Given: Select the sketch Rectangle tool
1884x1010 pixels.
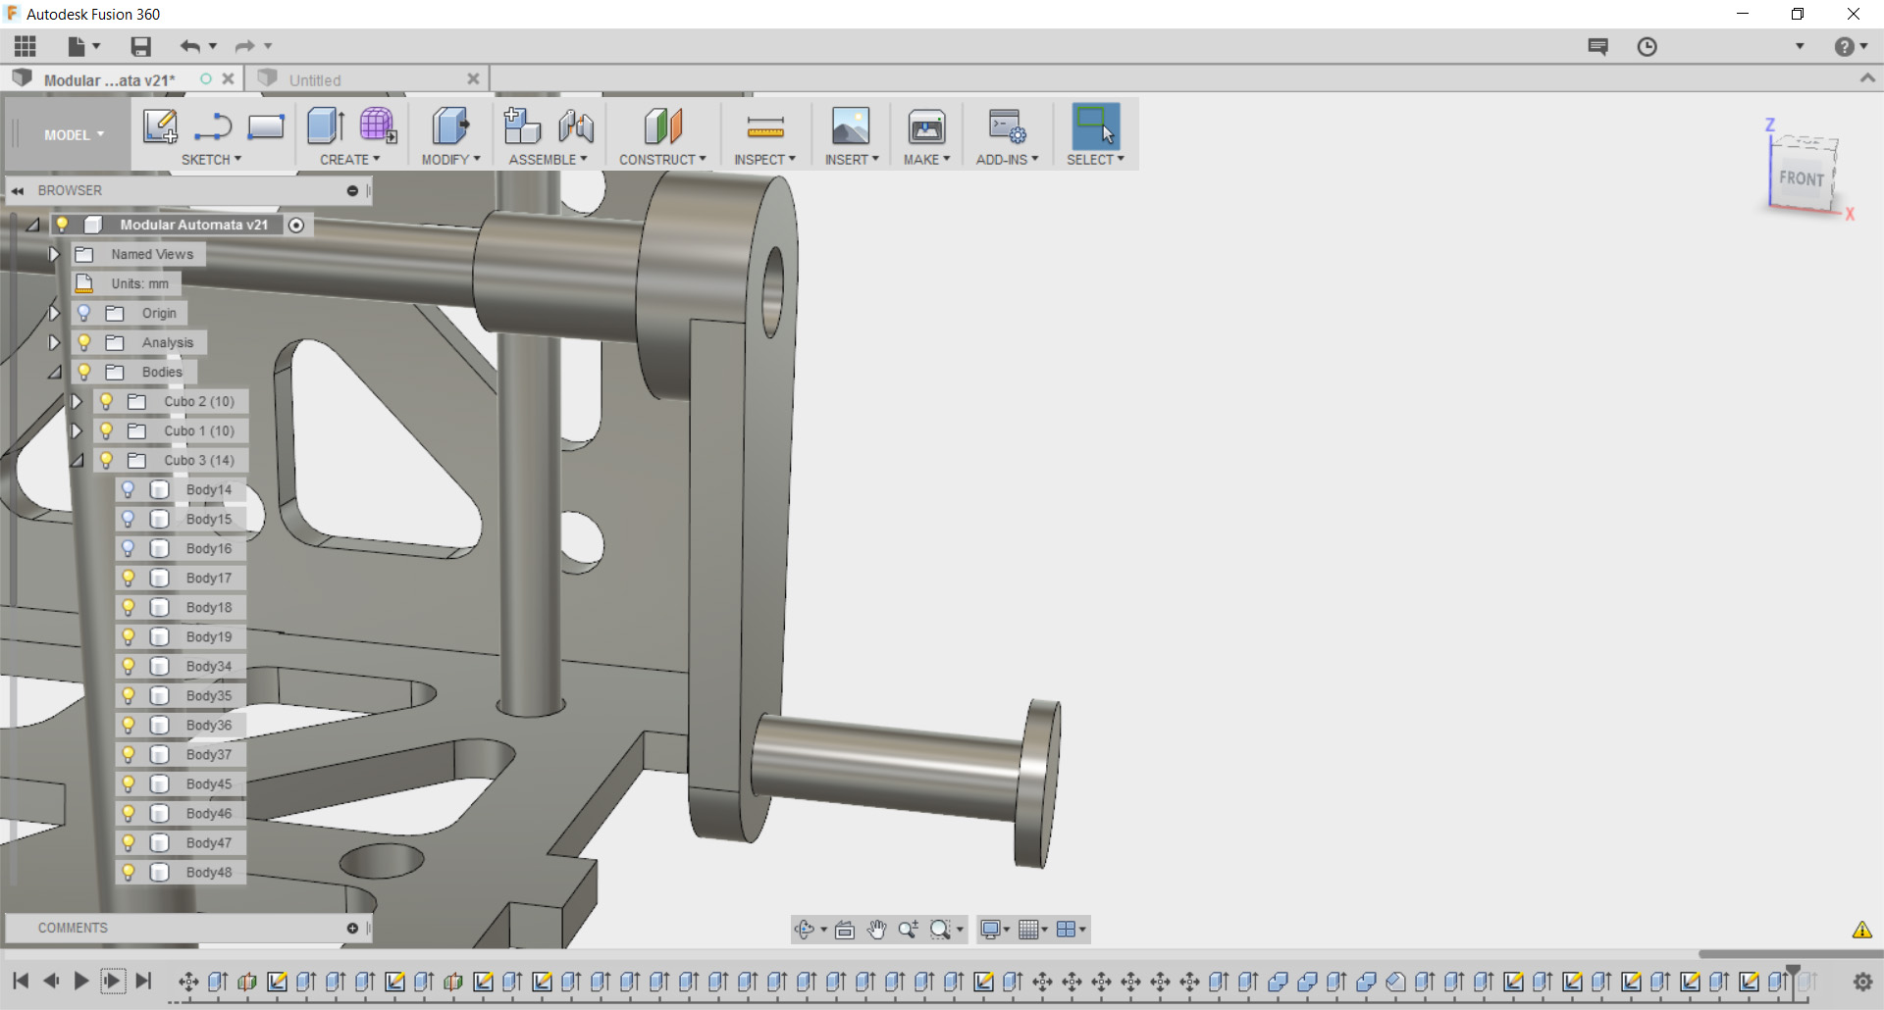Looking at the screenshot, I should [x=266, y=126].
